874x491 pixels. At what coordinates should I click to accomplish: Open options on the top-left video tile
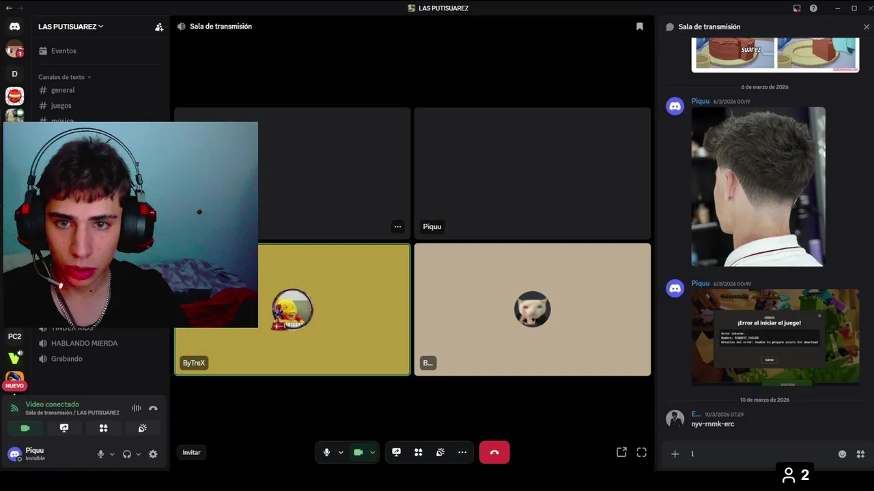pyautogui.click(x=397, y=226)
